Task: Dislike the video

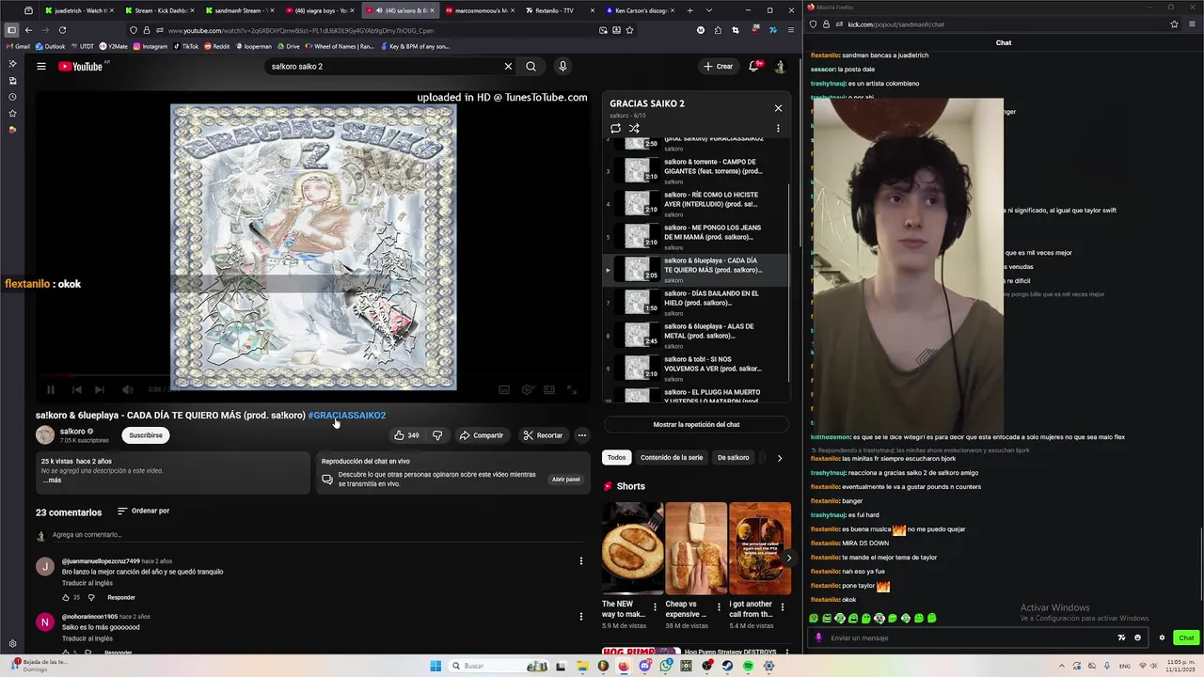Action: point(437,435)
